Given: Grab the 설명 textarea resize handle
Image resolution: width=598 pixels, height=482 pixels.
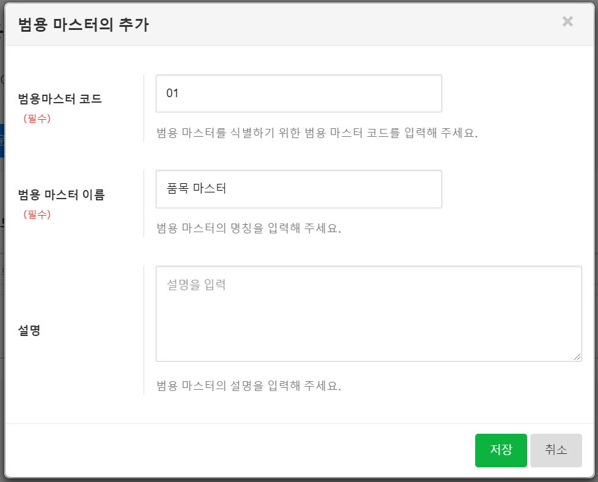Looking at the screenshot, I should point(577,357).
